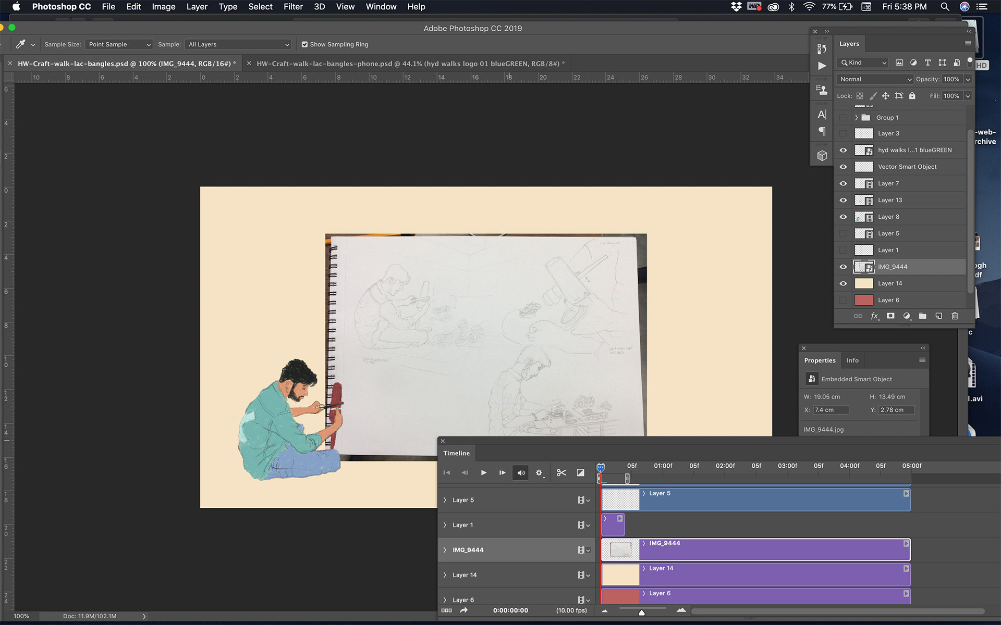
Task: Hide Layer 14 visibility eye
Action: (x=843, y=283)
